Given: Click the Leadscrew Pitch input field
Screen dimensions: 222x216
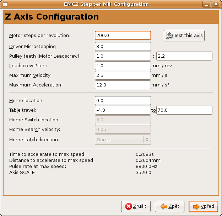Looking at the screenshot, I should click(x=123, y=66).
